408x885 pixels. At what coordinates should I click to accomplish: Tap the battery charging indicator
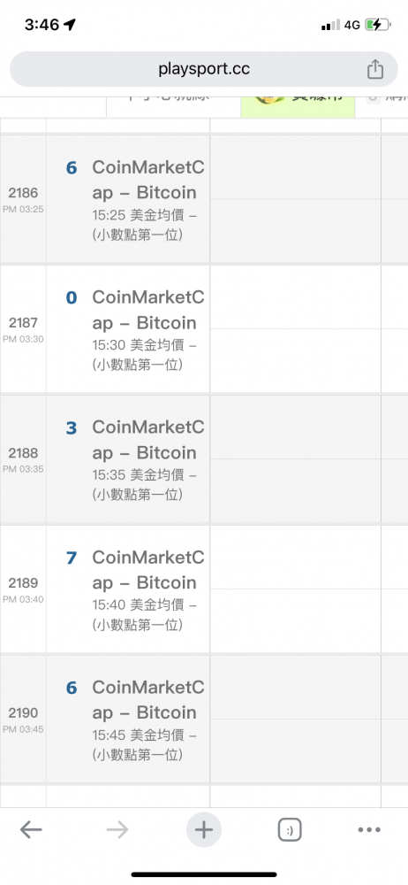[377, 24]
